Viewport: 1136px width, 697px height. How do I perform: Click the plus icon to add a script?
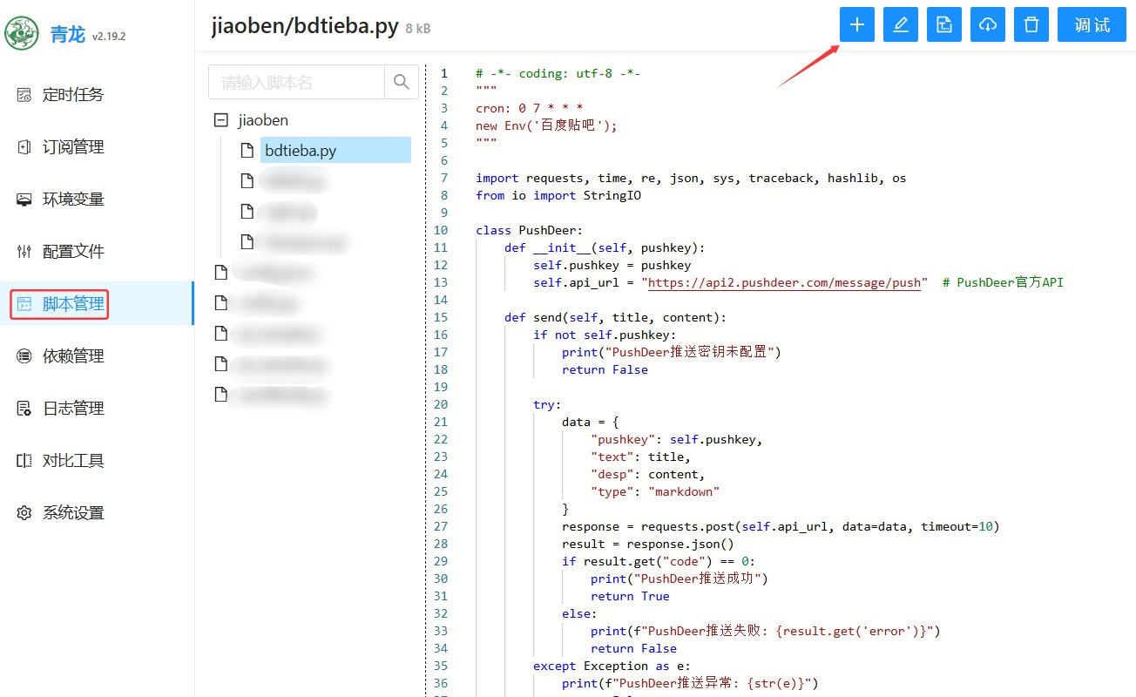pos(856,25)
